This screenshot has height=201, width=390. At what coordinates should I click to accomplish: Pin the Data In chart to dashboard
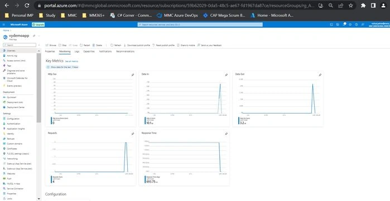coord(226,75)
